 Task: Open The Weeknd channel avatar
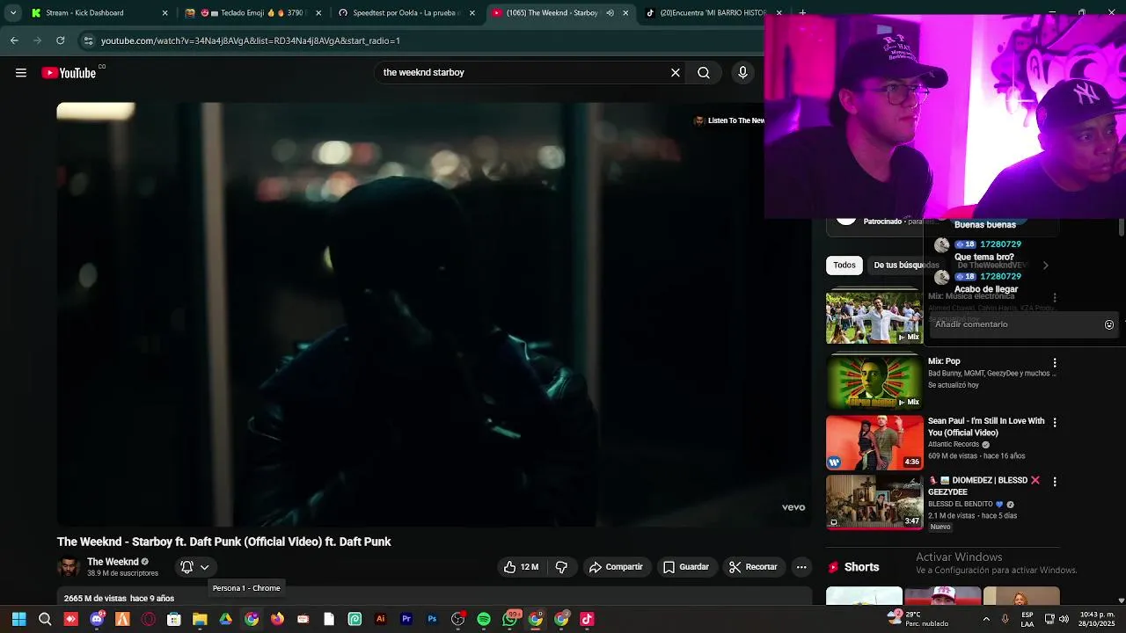69,567
